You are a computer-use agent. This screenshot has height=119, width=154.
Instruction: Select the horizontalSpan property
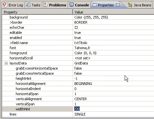[x=27, y=94]
